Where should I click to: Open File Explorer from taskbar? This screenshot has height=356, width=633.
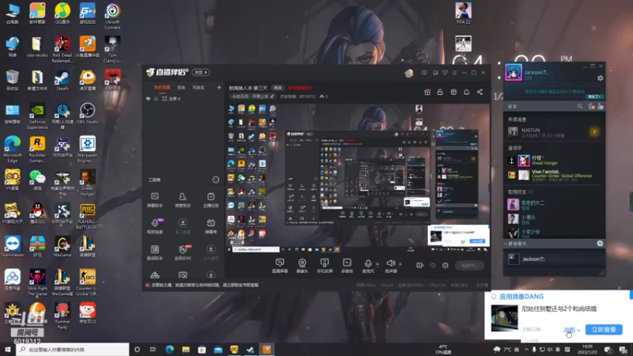(186, 350)
